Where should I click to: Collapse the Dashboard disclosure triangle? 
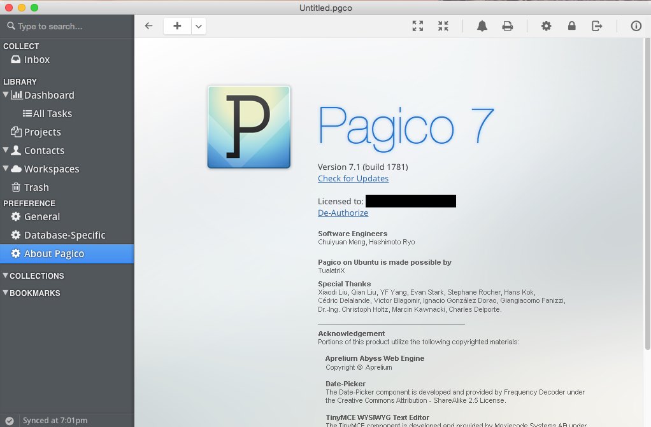click(5, 95)
